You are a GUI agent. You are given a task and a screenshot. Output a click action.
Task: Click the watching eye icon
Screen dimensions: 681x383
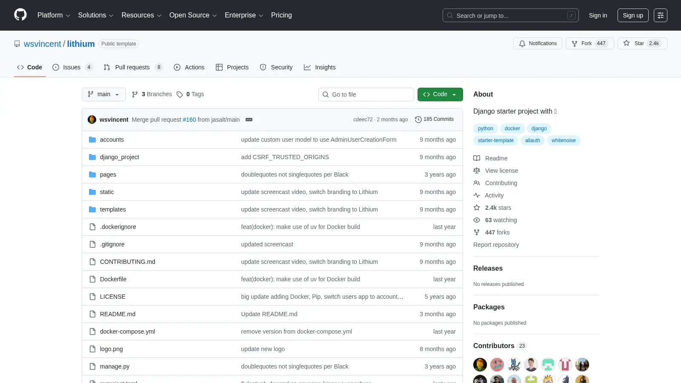477,220
